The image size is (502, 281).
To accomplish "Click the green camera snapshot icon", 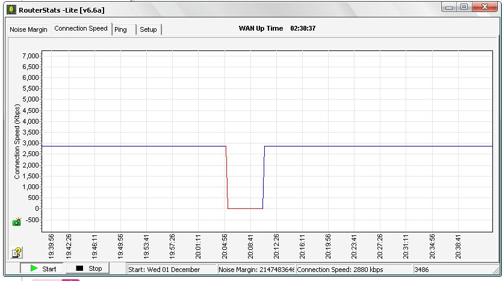I will coord(17,222).
